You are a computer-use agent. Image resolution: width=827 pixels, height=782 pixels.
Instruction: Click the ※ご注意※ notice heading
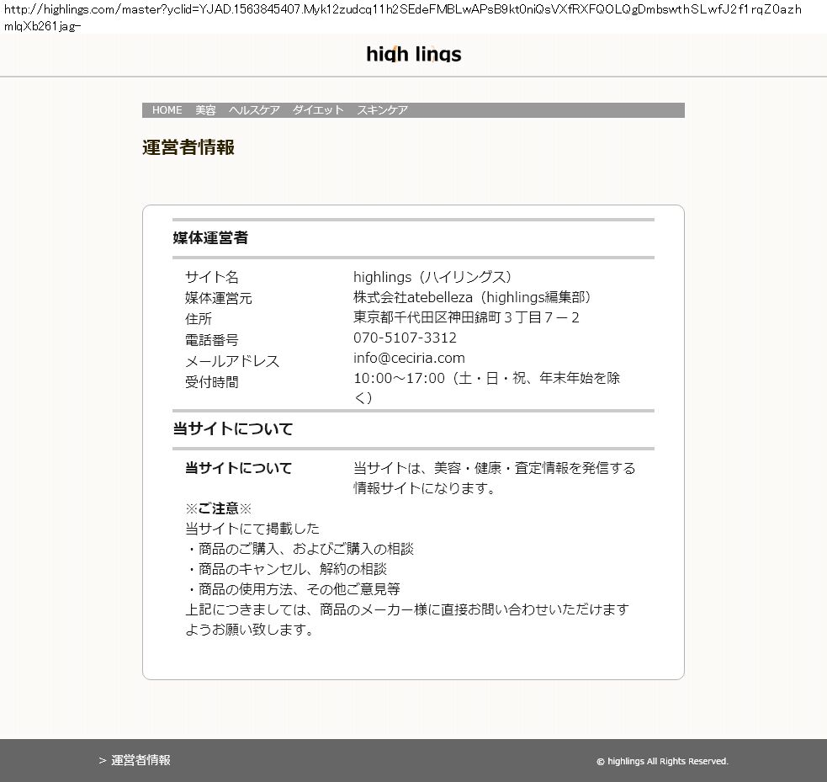pos(219,508)
